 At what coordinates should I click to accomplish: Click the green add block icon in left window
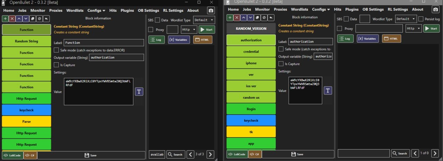(5, 18)
